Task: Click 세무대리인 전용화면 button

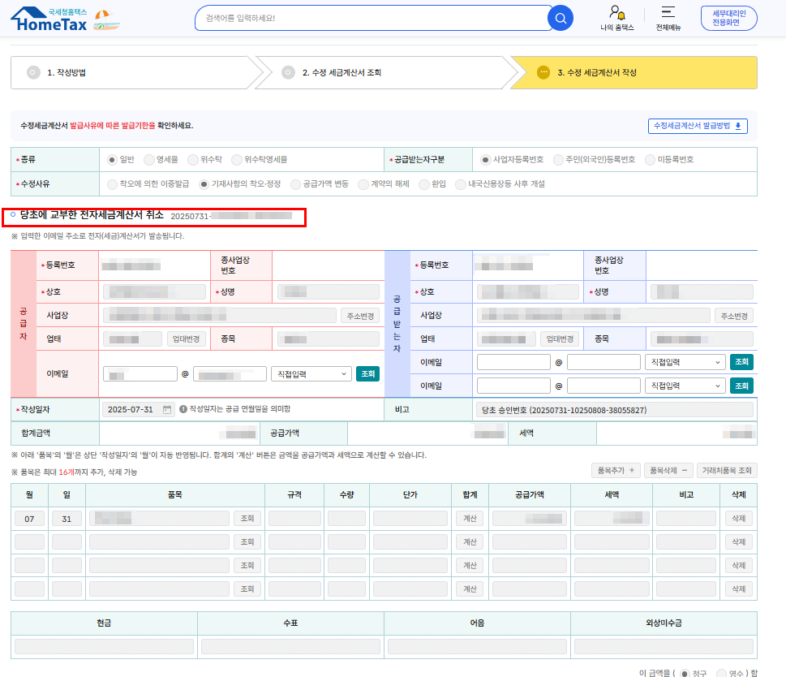Action: [x=728, y=18]
